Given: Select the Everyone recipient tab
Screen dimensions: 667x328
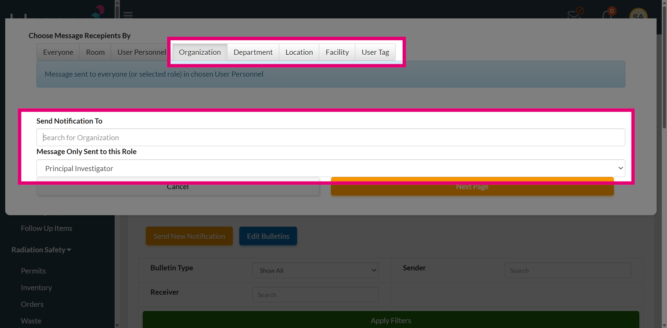Looking at the screenshot, I should point(58,52).
